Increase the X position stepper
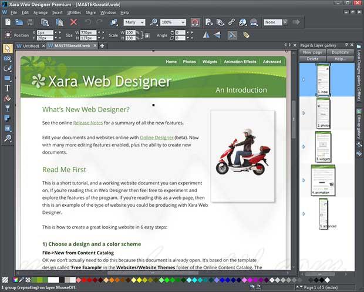 click(60, 32)
